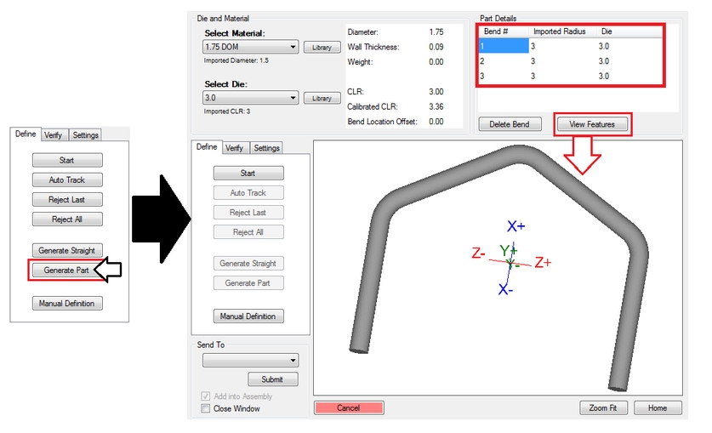Click the enabled Start button in main window

(x=248, y=173)
